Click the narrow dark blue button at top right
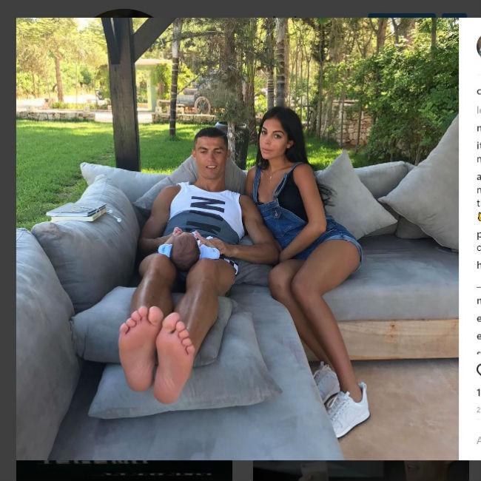This screenshot has height=481, width=481. coord(454,16)
